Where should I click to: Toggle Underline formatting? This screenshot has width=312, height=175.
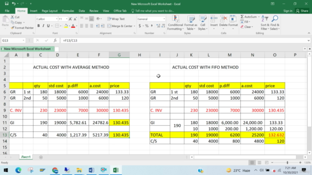[48, 26]
